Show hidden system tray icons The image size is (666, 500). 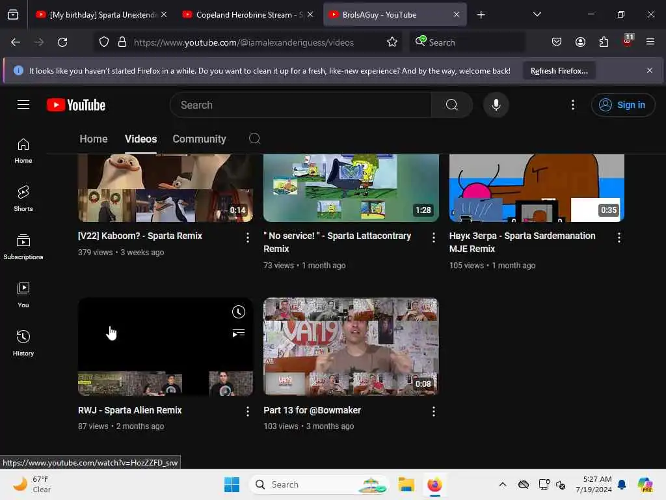coord(503,484)
